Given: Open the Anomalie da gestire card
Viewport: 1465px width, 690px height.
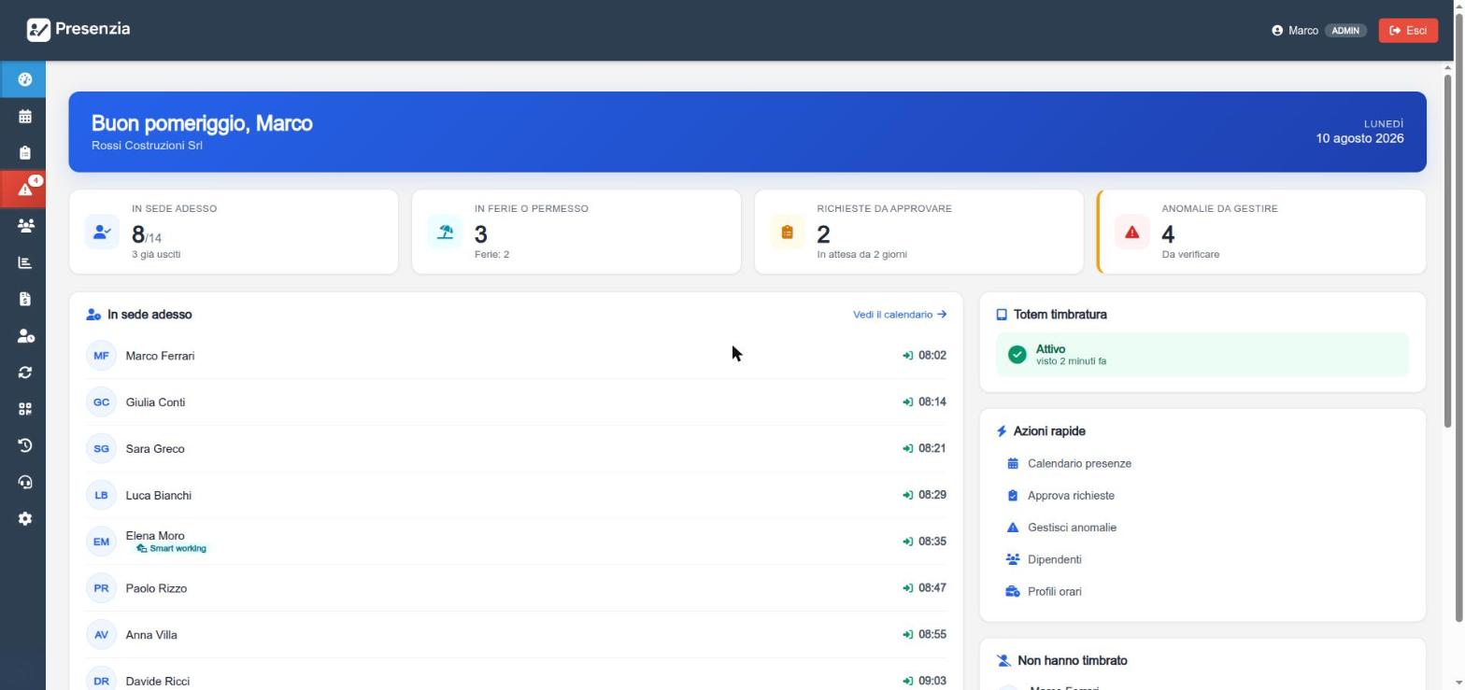Looking at the screenshot, I should coord(1261,232).
